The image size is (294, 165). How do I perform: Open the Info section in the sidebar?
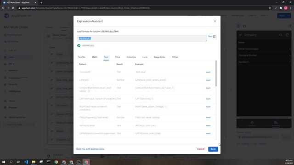click(11, 50)
